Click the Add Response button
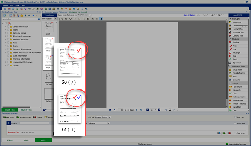Viewport: 251px width, 146px height. [x=23, y=117]
